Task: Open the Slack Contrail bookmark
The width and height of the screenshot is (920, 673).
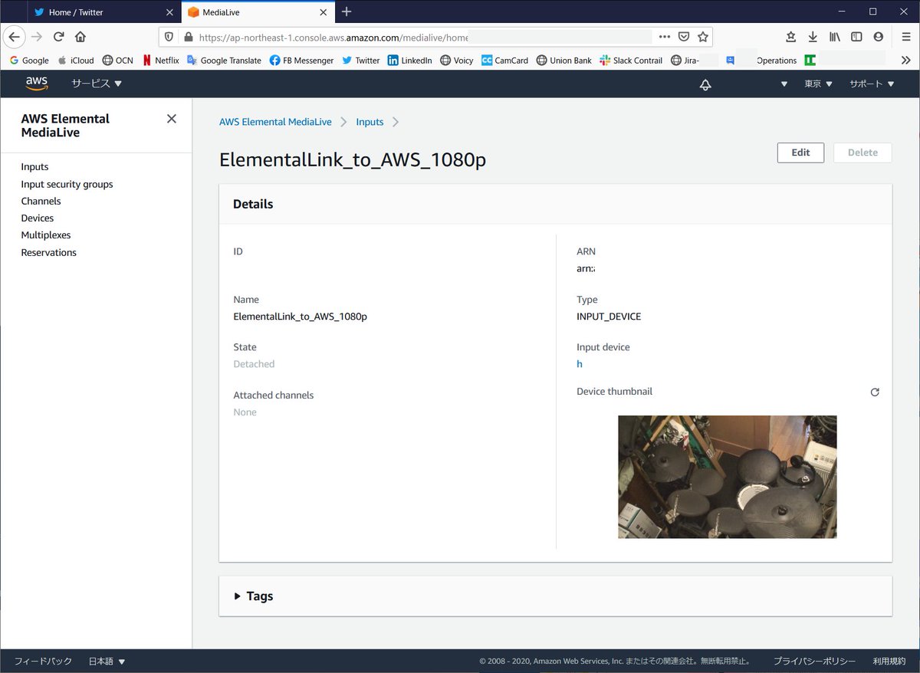Action: pyautogui.click(x=632, y=61)
